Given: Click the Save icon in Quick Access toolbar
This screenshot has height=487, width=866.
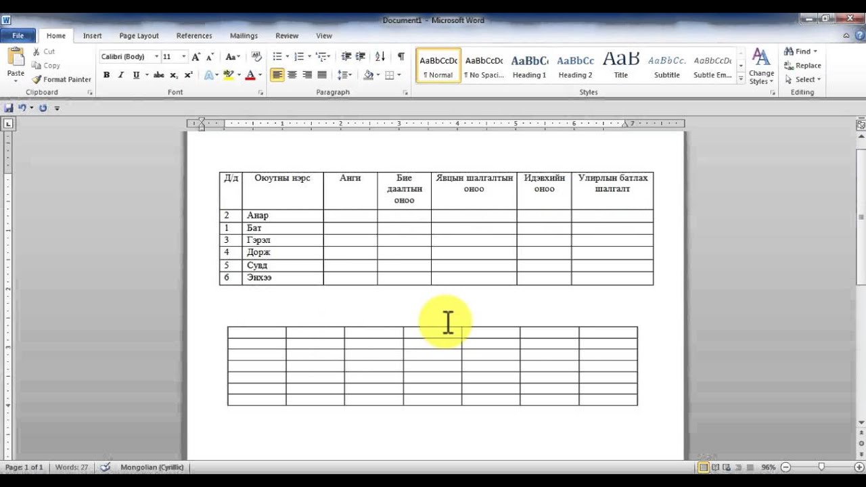Looking at the screenshot, I should pos(9,108).
